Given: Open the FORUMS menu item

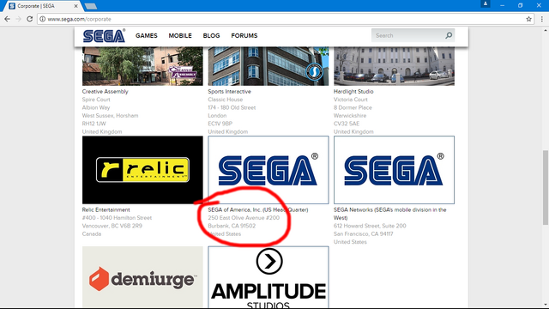Looking at the screenshot, I should click(x=244, y=36).
